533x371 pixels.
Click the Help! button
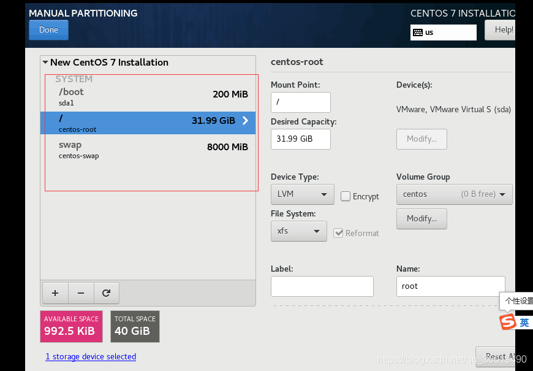click(500, 30)
